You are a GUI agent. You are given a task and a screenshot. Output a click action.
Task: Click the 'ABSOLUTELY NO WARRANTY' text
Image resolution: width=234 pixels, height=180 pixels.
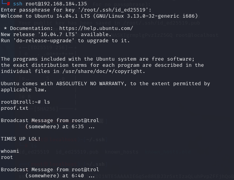(x=90, y=84)
